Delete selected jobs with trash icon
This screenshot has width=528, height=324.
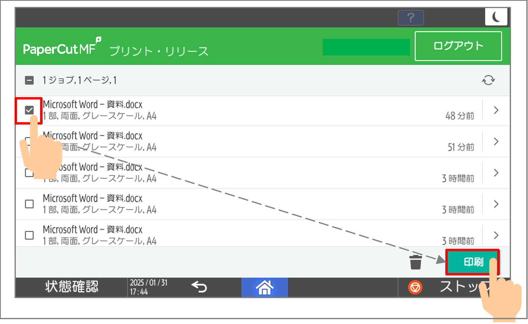(x=416, y=262)
